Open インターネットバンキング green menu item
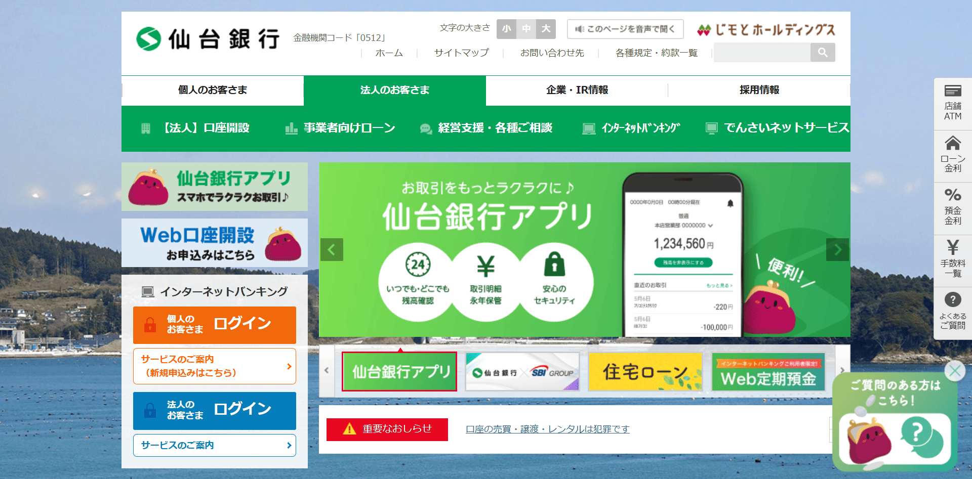 tap(631, 128)
